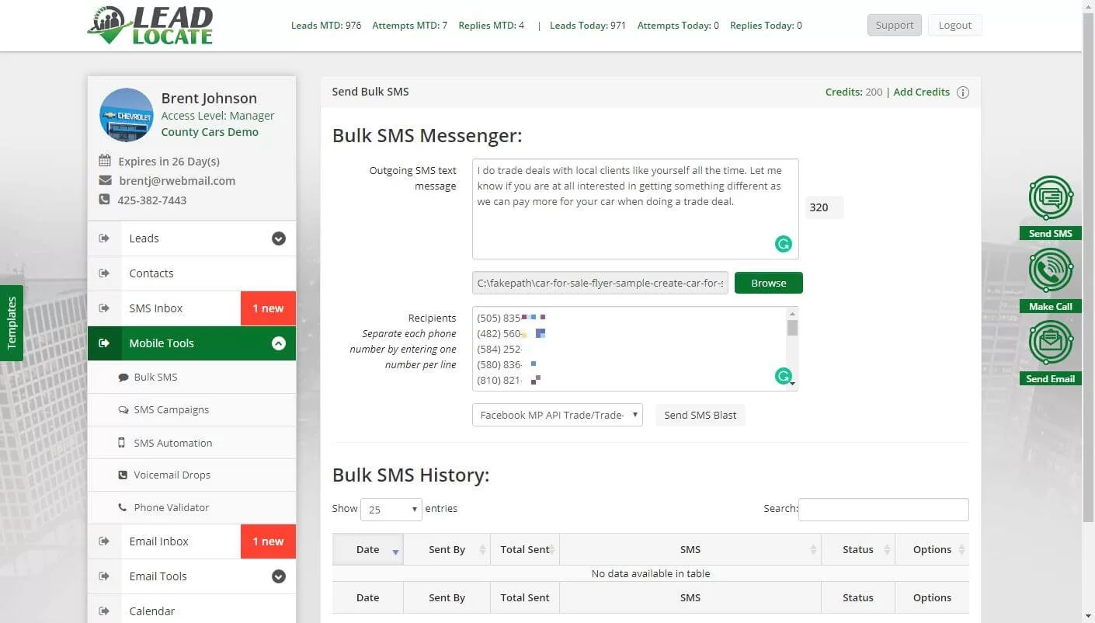
Task: Sort history table by SMS header
Action: click(690, 549)
